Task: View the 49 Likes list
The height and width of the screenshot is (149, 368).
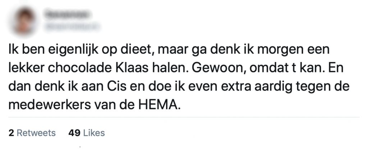Action: 86,133
